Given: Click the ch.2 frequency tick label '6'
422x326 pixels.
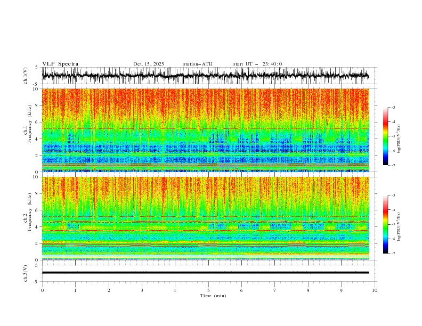Looking at the screenshot, I should coord(37,210).
